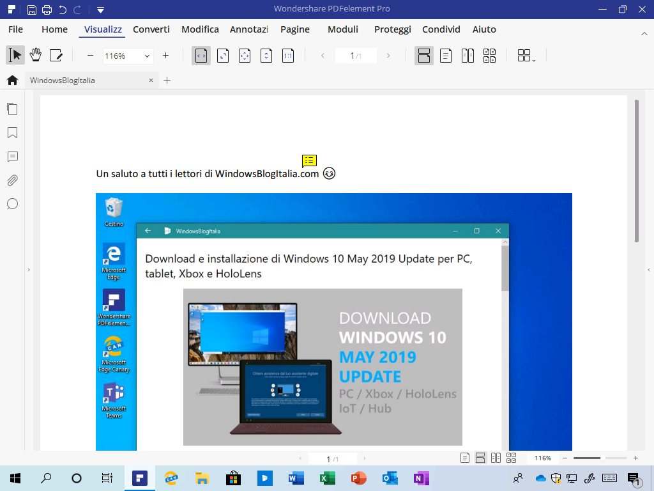Open the page thumbnails panel
This screenshot has width=654, height=491.
pos(13,109)
